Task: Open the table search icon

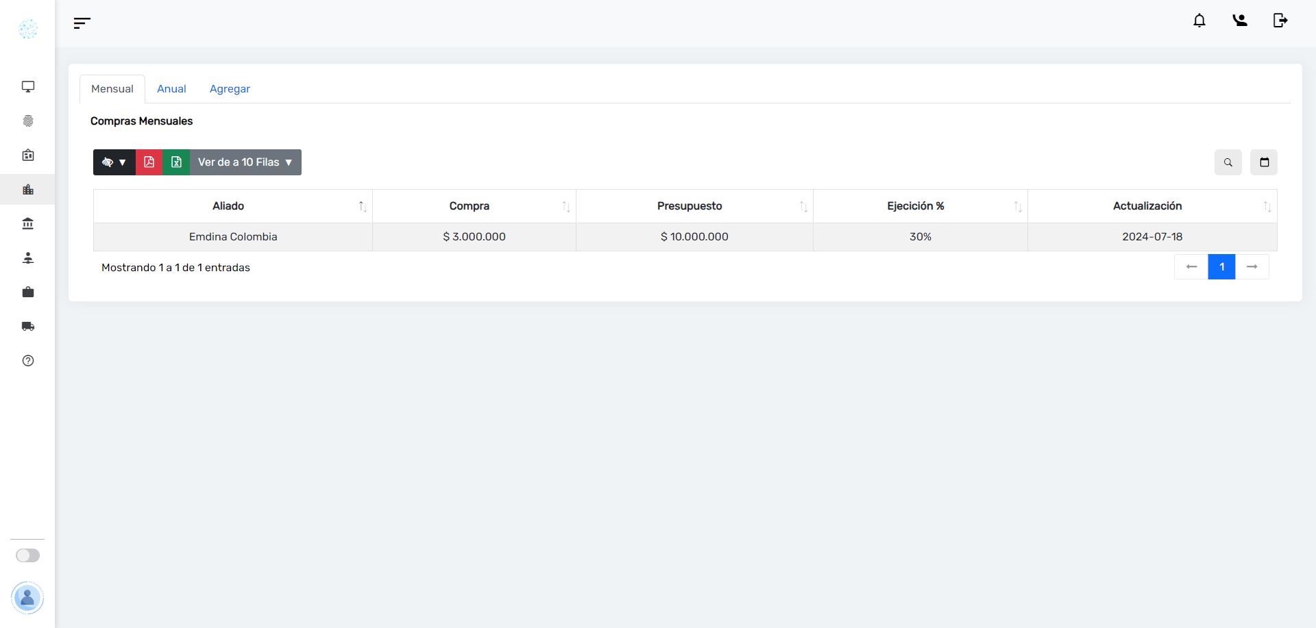Action: tap(1228, 162)
